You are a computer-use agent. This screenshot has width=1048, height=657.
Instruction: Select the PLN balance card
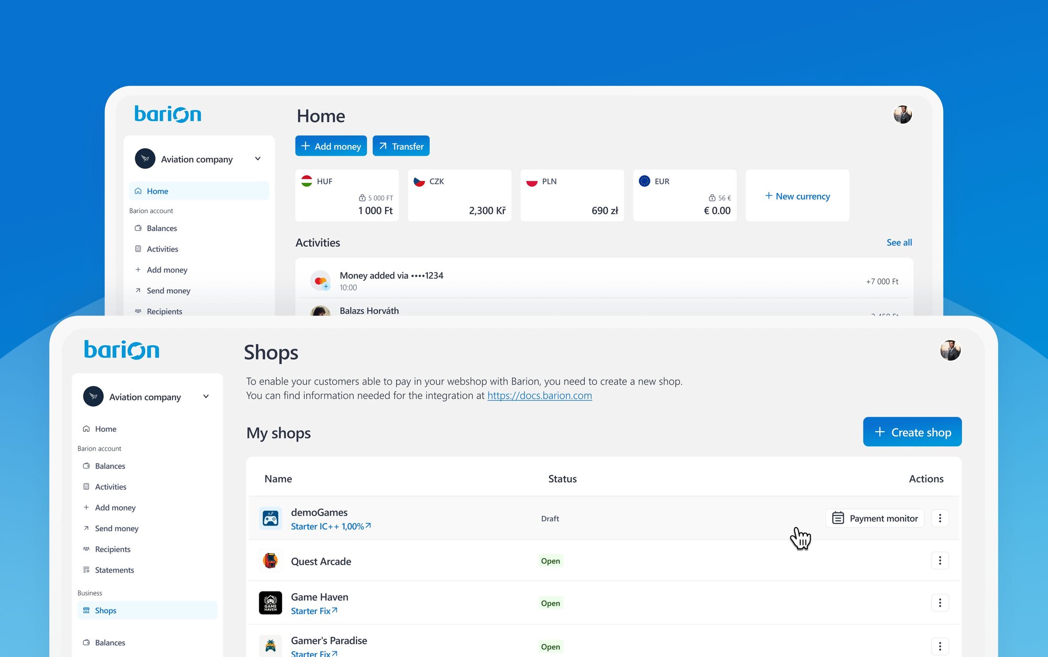(572, 195)
